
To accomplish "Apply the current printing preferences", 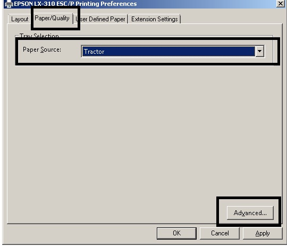I will tap(263, 233).
